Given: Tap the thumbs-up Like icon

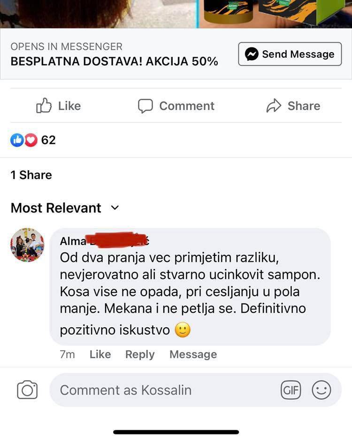Looking at the screenshot, I should [44, 106].
